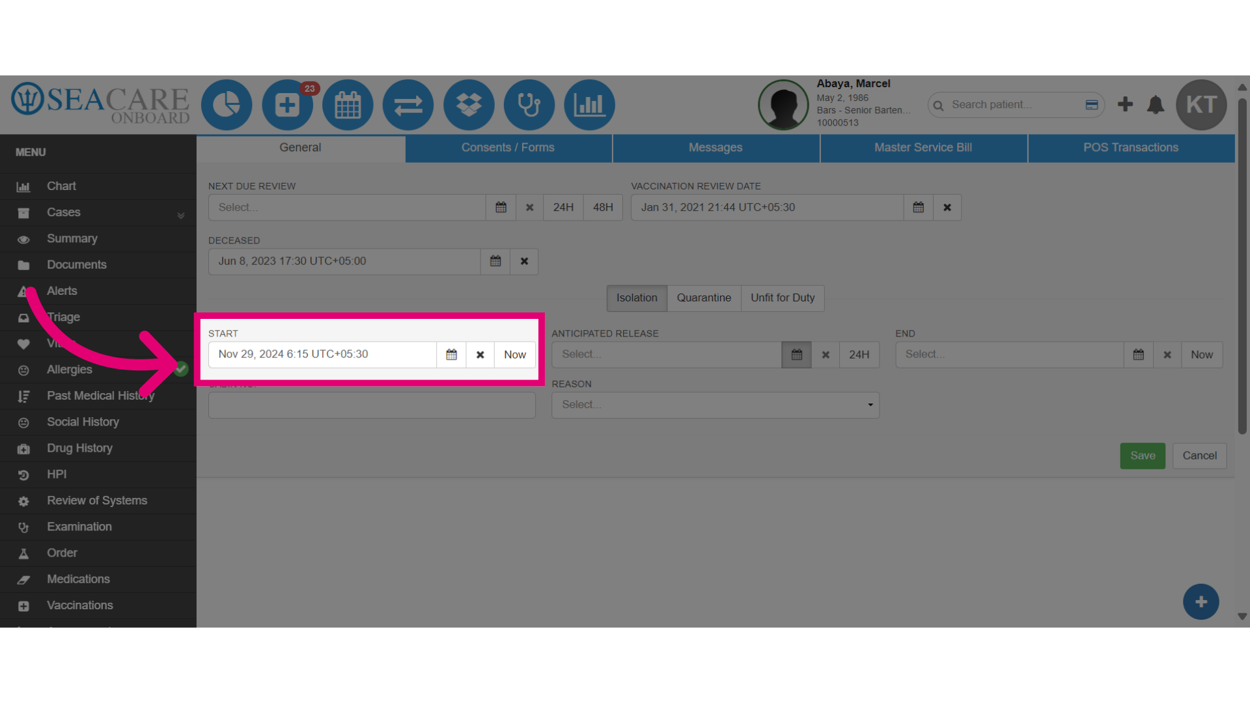Open the KT user avatar menu
The width and height of the screenshot is (1250, 703).
[1201, 105]
